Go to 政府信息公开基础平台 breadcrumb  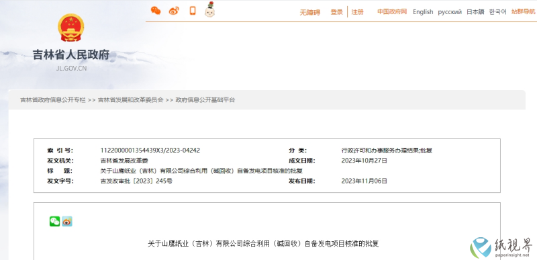205,100
